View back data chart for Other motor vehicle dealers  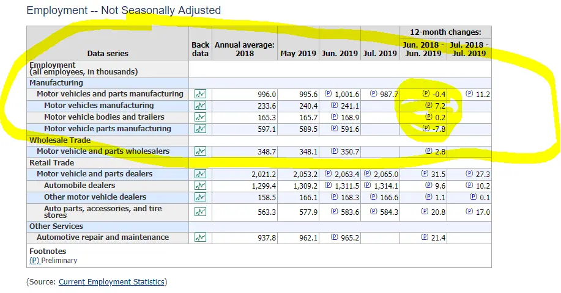200,197
